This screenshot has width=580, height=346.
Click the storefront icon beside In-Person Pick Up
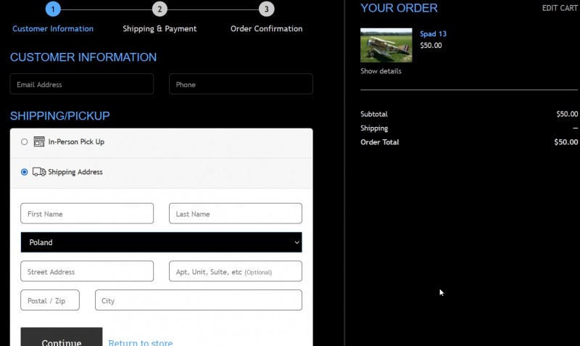pyautogui.click(x=39, y=141)
